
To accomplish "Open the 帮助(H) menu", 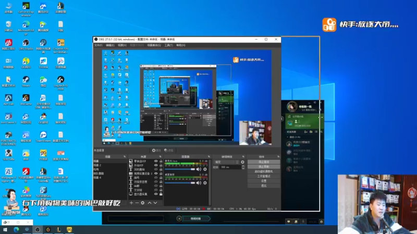I will click(181, 45).
